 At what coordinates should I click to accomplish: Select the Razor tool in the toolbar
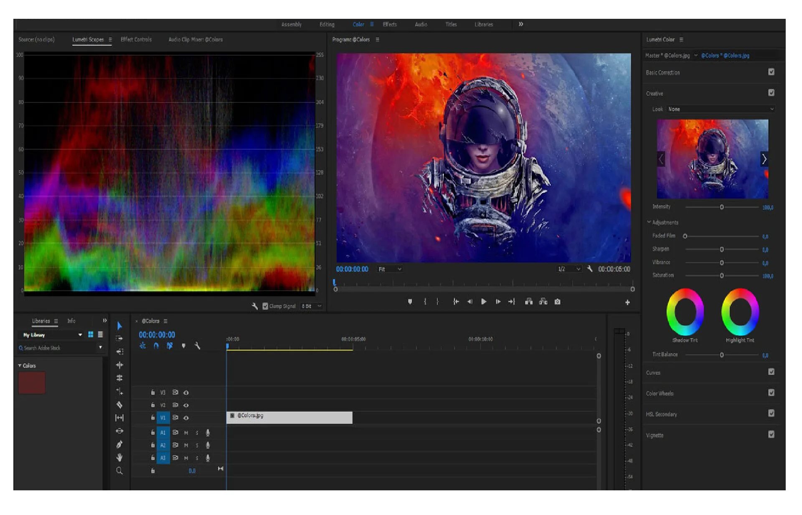[119, 405]
